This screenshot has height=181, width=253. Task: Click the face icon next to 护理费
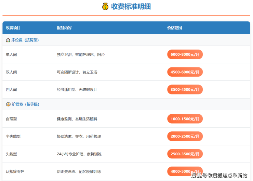8,104
